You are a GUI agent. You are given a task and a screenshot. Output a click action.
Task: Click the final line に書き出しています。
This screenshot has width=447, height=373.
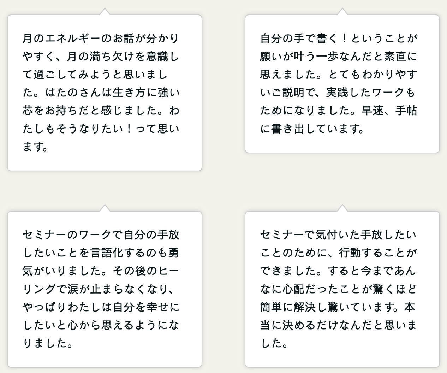(312, 129)
